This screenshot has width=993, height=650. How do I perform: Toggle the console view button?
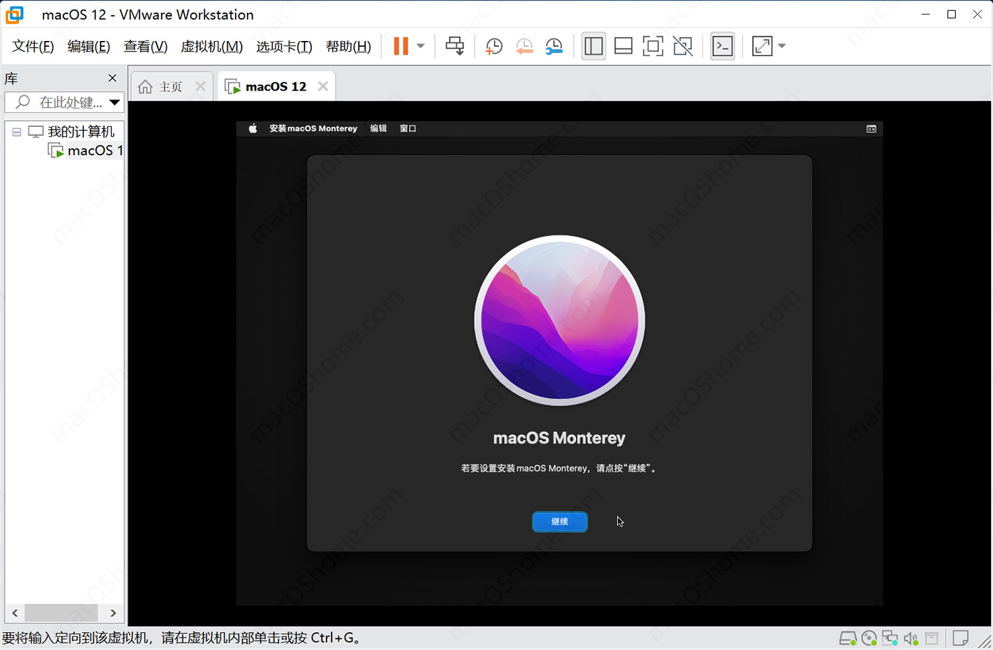722,46
